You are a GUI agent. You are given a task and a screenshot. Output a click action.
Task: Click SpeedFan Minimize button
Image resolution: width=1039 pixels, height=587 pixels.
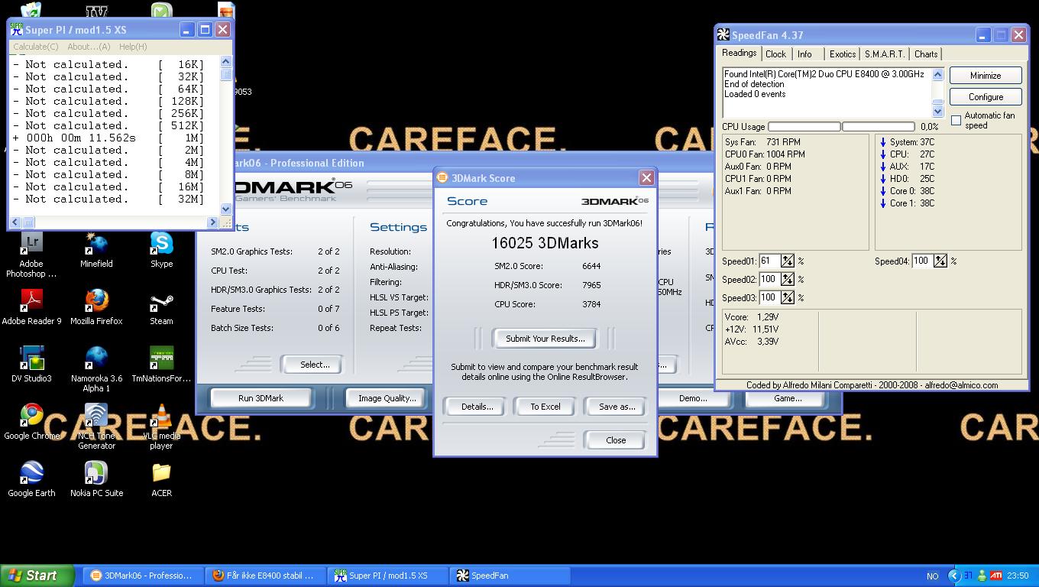pyautogui.click(x=986, y=76)
